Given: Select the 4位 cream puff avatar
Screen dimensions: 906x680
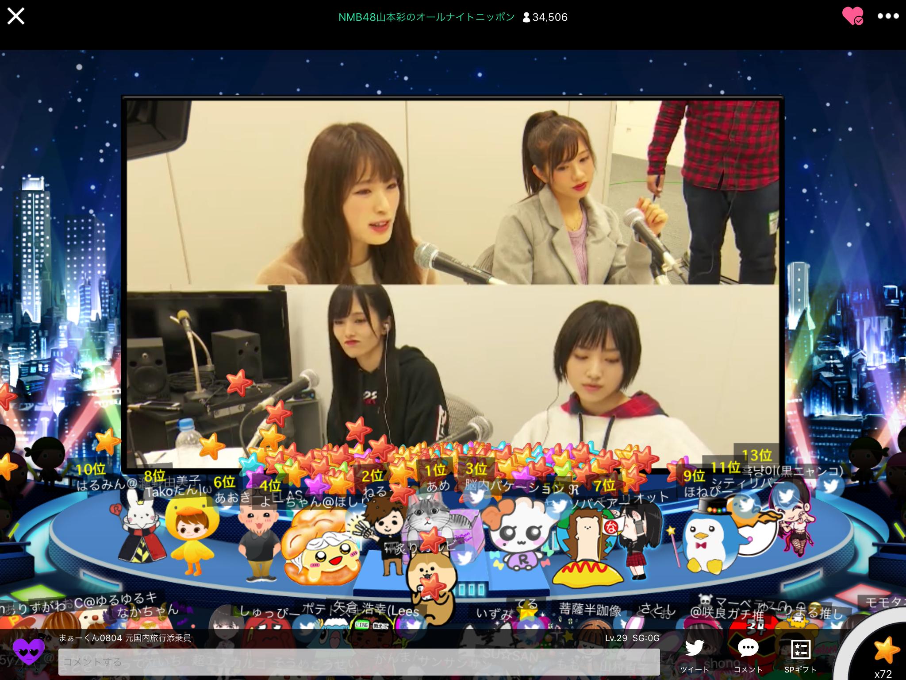Looking at the screenshot, I should point(321,546).
